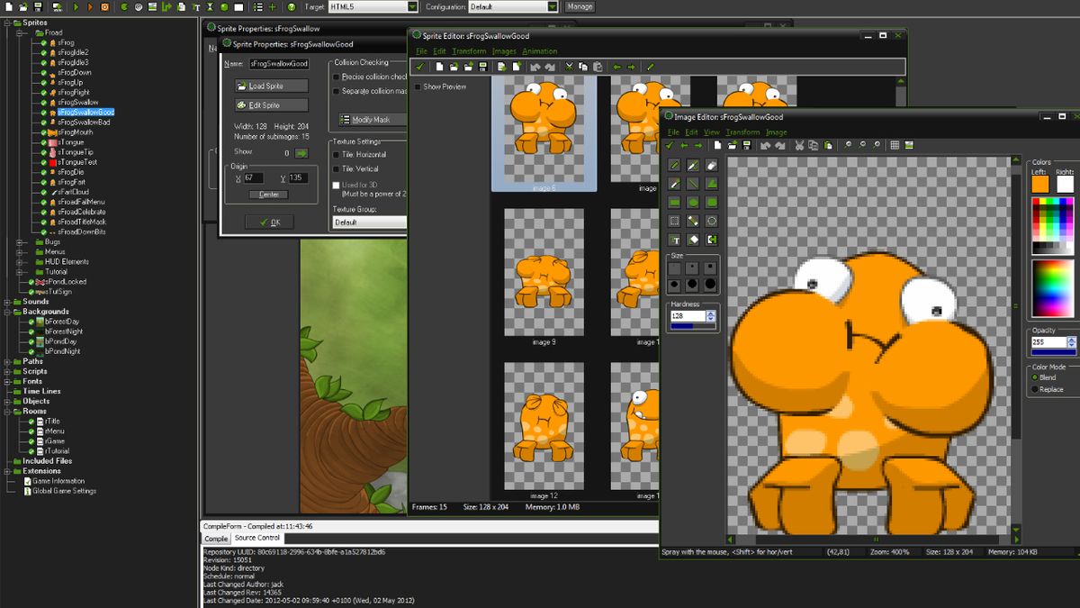Run the game in debug mode
This screenshot has width=1080, height=608.
[x=90, y=6]
